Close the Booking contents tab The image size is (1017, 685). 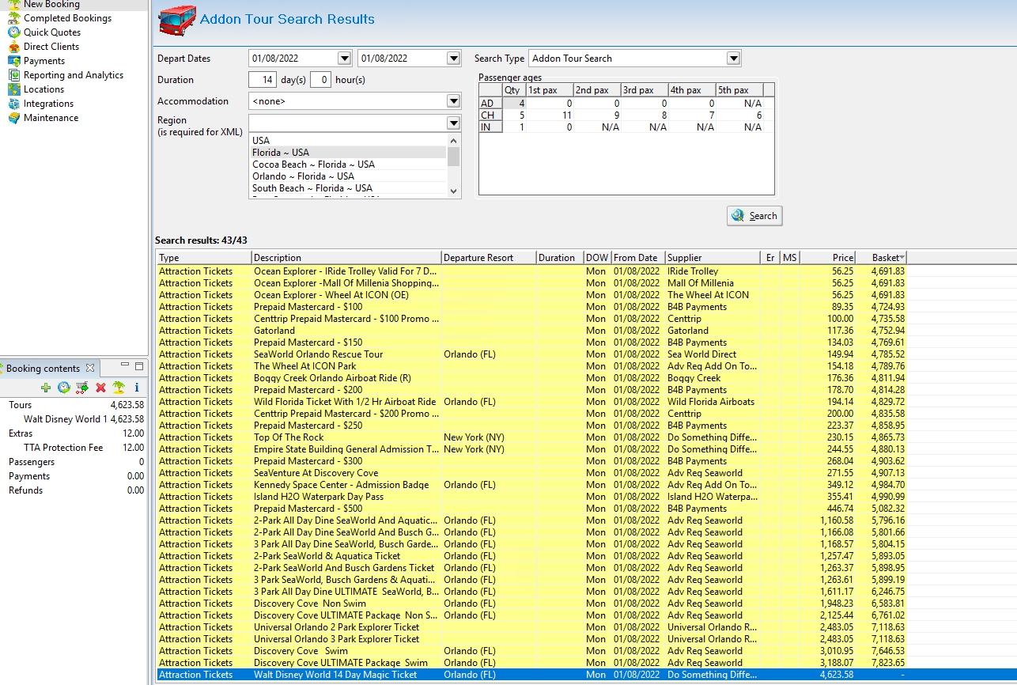[90, 368]
